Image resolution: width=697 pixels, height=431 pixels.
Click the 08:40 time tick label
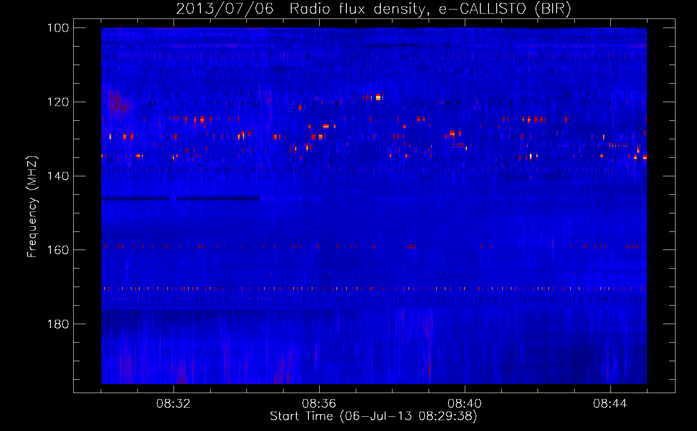464,404
